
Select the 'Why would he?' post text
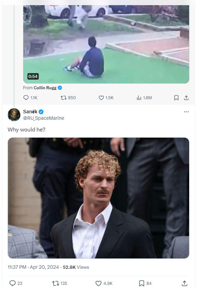point(26,130)
